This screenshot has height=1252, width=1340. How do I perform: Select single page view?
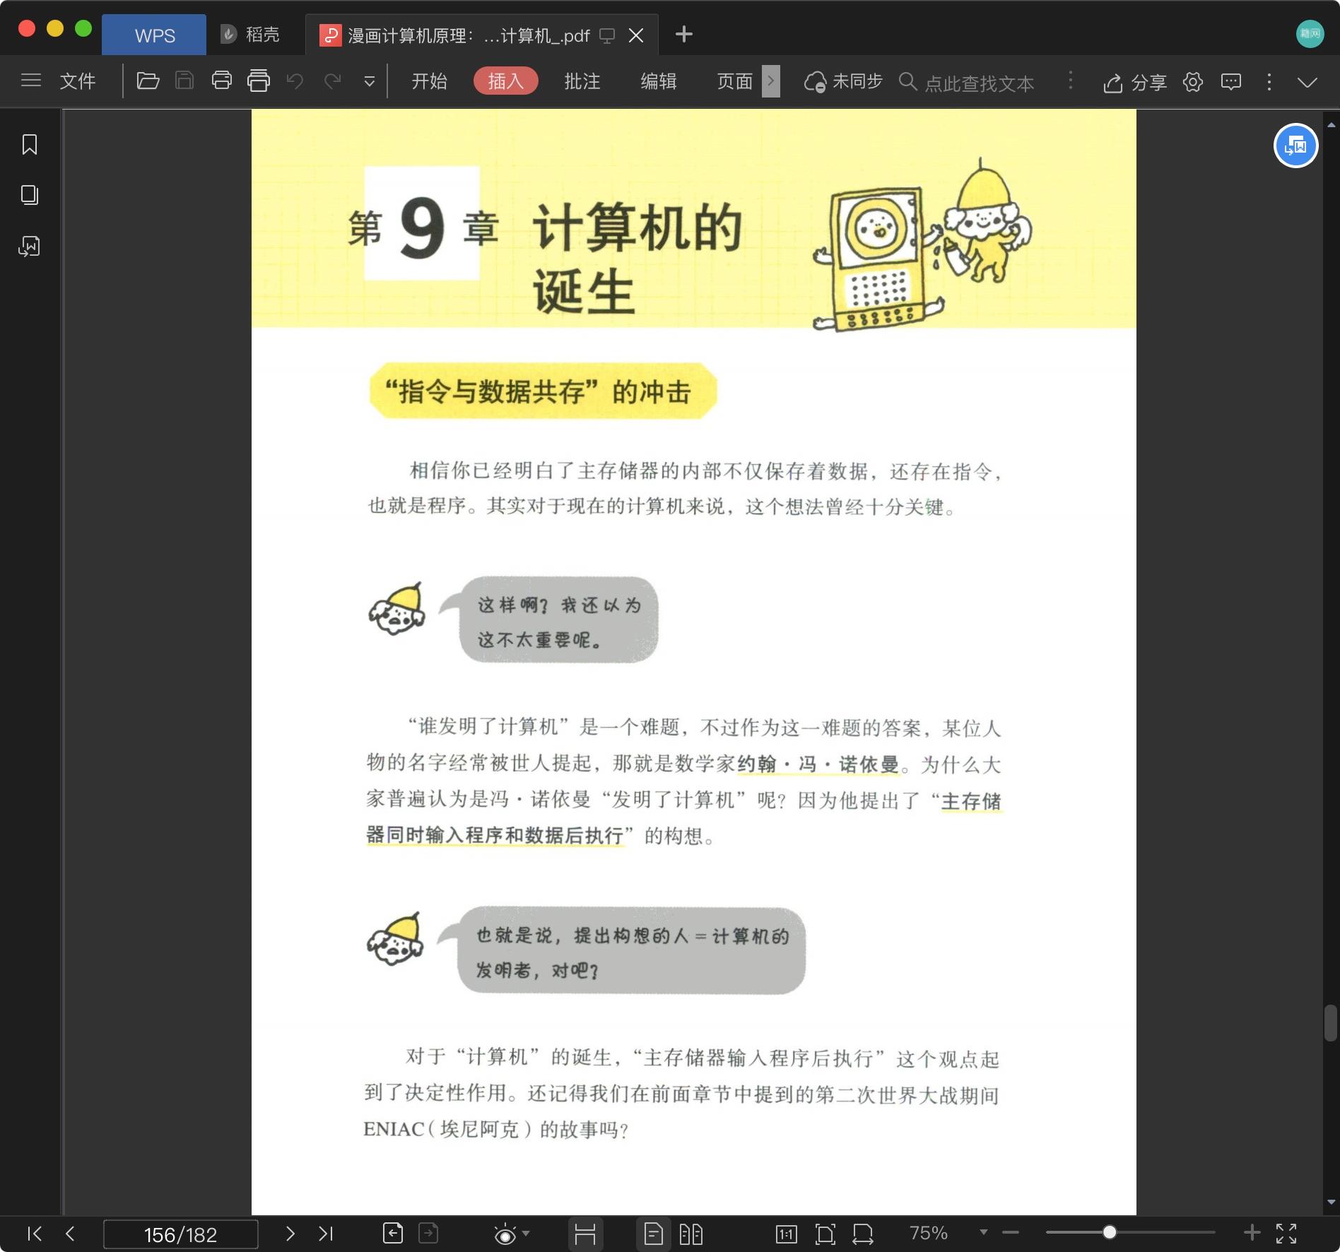coord(654,1234)
